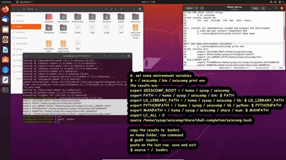Open Plain Text language dropdown

[x=225, y=68]
